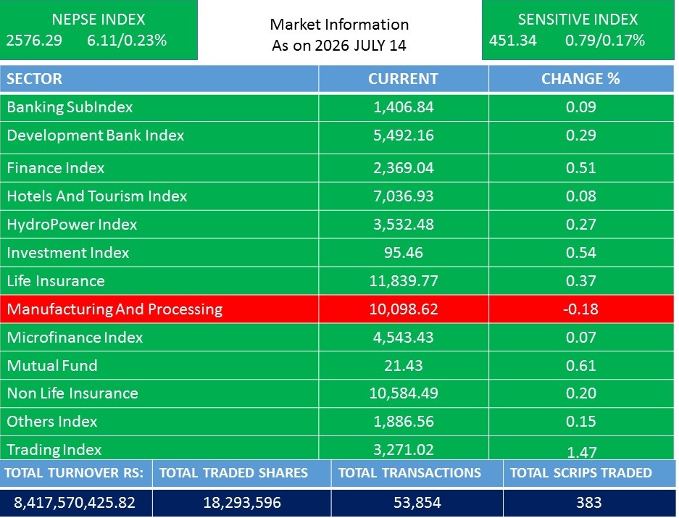Click the Mutual Fund row
Screen dimensions: 679x518
click(x=337, y=365)
